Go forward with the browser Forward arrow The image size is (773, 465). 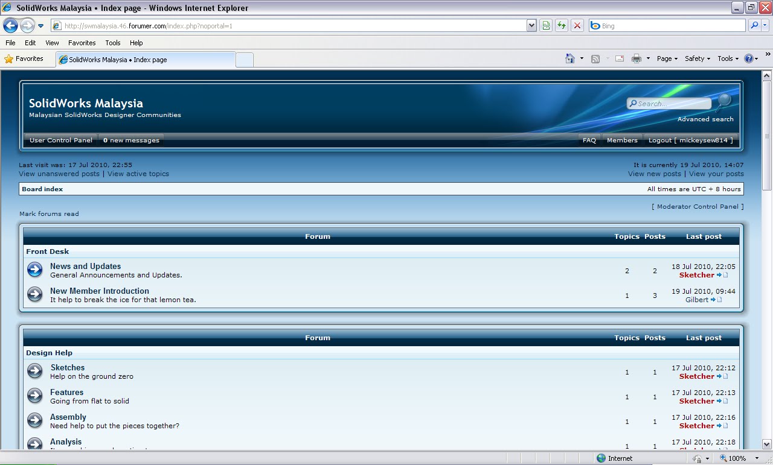(x=27, y=25)
